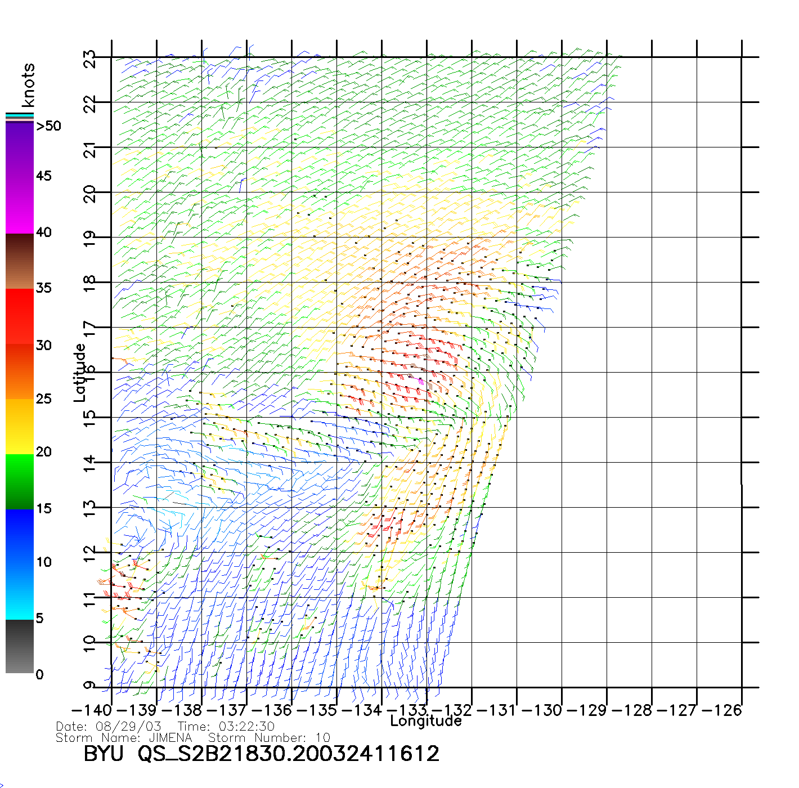Viewport: 799px width, 788px height.
Task: Select the yellow 20–25 knots legend band
Action: 19,426
